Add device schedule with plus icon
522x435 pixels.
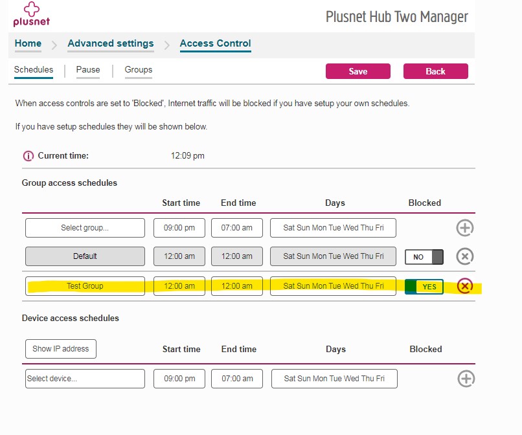click(x=466, y=379)
